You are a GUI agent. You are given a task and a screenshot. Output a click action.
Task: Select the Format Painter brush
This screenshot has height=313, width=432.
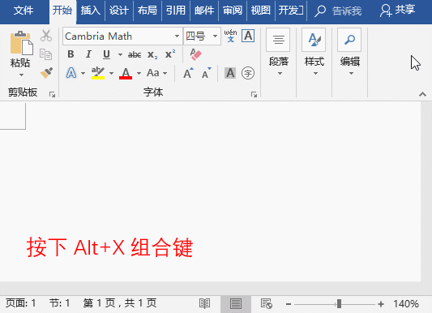click(x=46, y=73)
